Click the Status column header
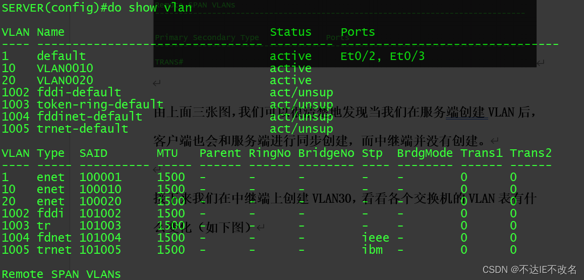The width and height of the screenshot is (584, 280). coord(290,32)
